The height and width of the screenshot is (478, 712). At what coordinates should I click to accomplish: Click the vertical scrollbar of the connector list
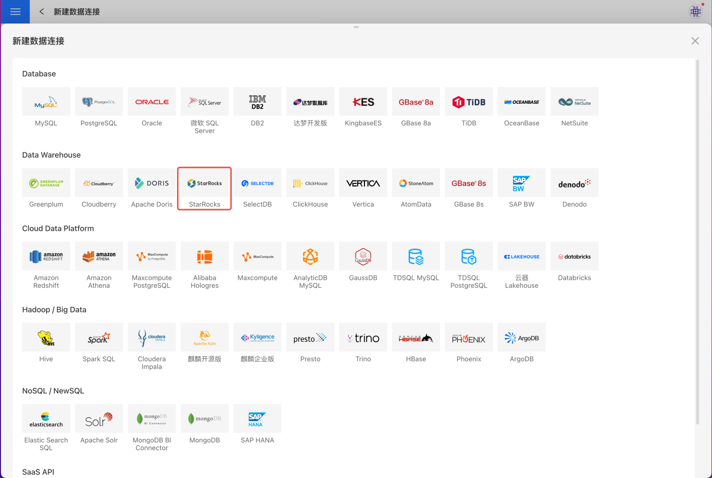click(697, 242)
